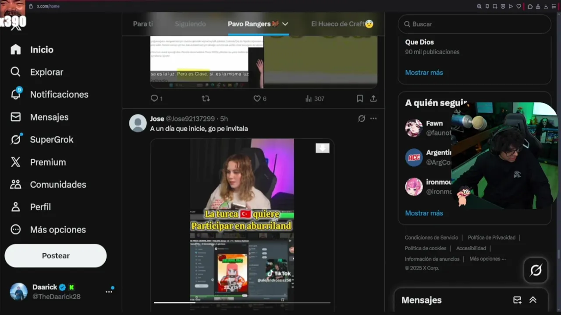
Task: Open Argentina suggested account avatar
Action: click(x=414, y=157)
